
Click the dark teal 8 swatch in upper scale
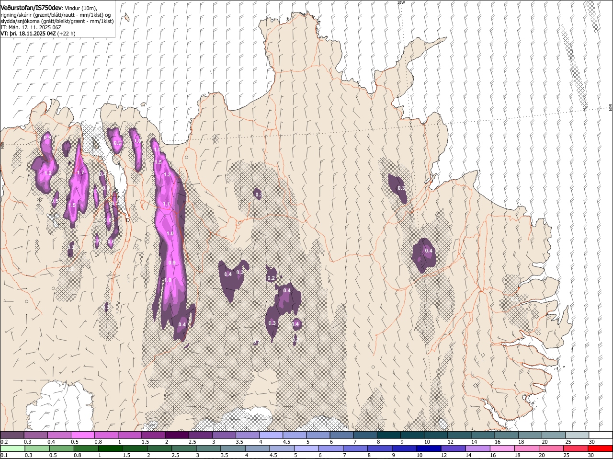click(389, 435)
